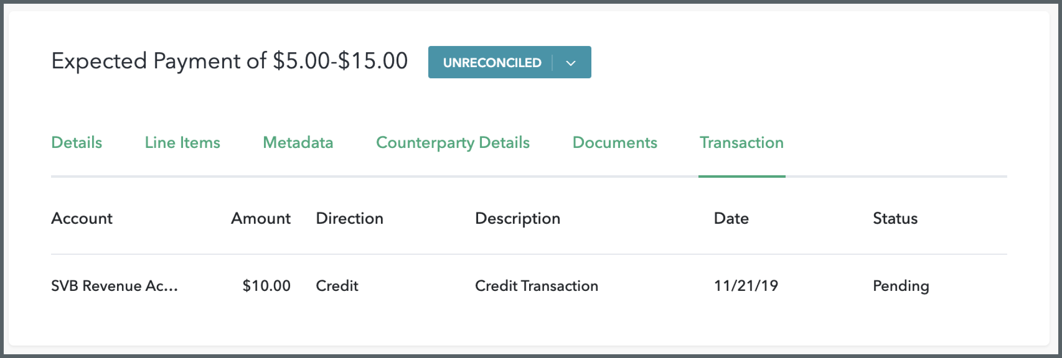The width and height of the screenshot is (1062, 358).
Task: Click the Account column header
Action: pyautogui.click(x=82, y=218)
